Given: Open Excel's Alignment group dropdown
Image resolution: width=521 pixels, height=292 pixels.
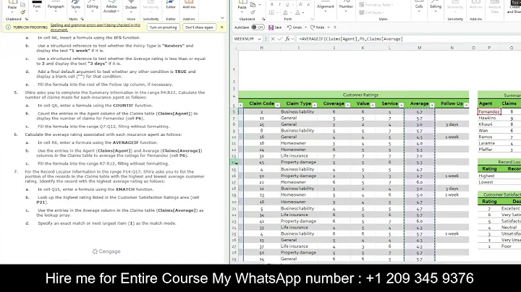Looking at the screenshot, I should tap(326, 6).
